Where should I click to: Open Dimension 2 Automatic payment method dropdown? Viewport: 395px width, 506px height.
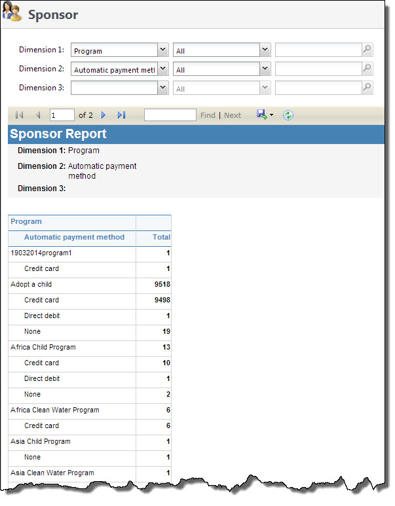[x=162, y=69]
